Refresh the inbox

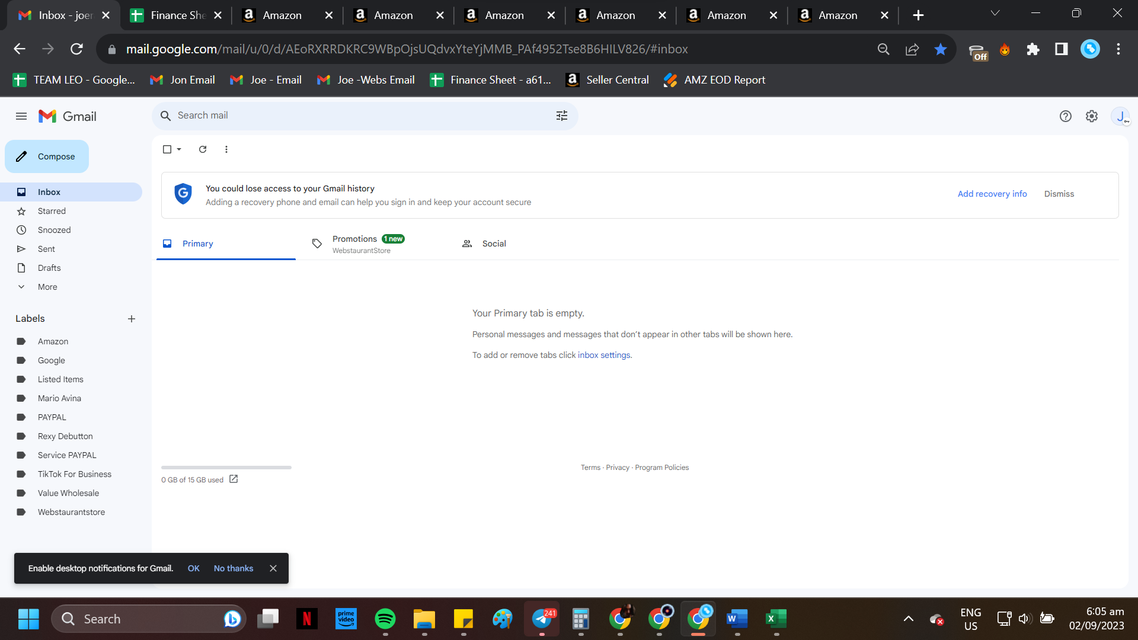(203, 149)
